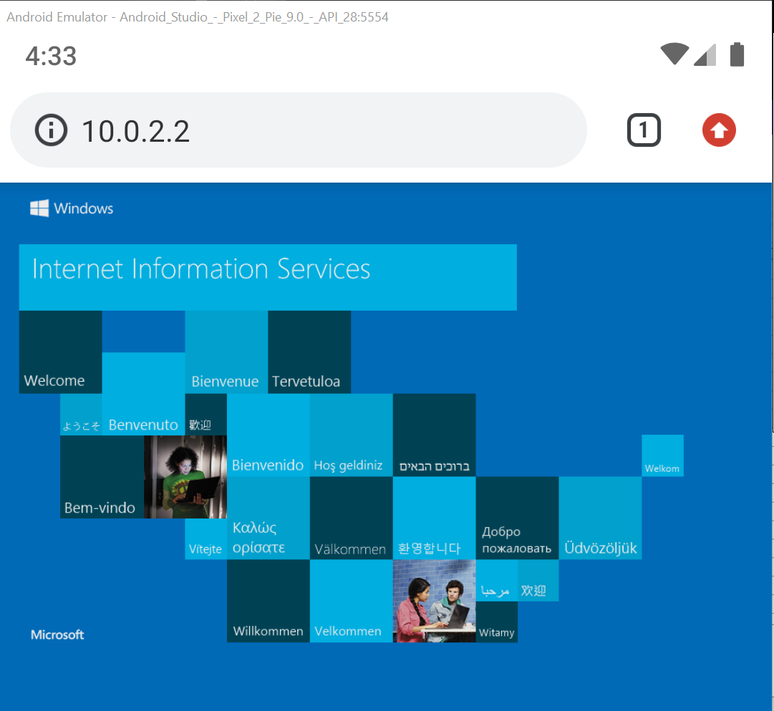Tap the 4:33 clock in status bar
The image size is (774, 711).
[52, 56]
